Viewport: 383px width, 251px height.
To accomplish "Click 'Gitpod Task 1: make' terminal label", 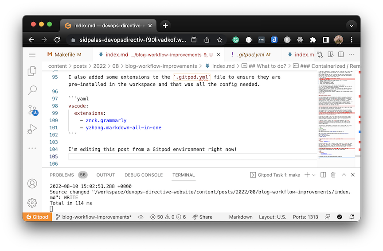I will pos(275,175).
